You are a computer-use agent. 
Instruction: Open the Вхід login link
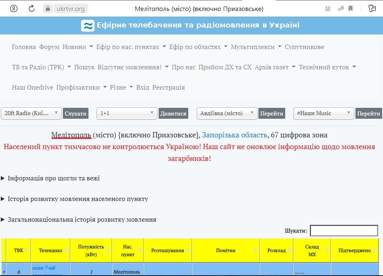[x=143, y=88]
